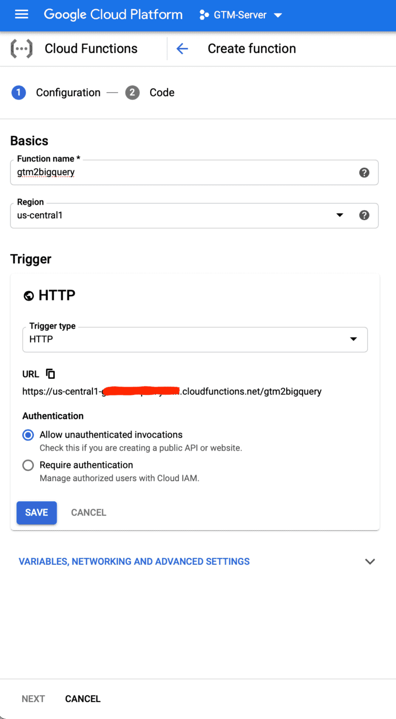
Task: Click the Cloud Functions logo icon
Action: coord(22,48)
